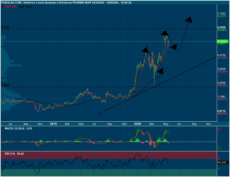Click the -49,09% percentage label
The width and height of the screenshot is (230, 177).
222,85
